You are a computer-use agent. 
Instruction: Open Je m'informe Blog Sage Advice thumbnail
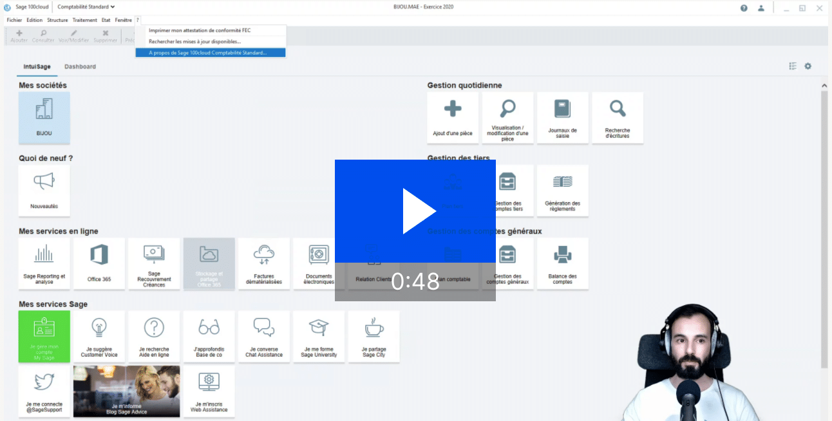(127, 391)
